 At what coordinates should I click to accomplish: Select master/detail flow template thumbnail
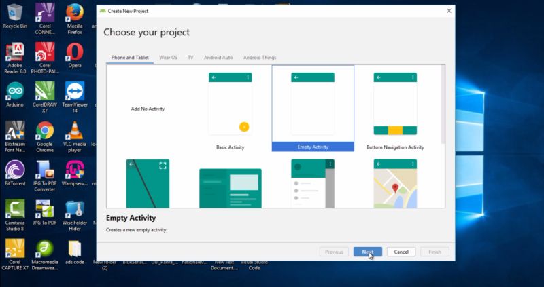(231, 188)
